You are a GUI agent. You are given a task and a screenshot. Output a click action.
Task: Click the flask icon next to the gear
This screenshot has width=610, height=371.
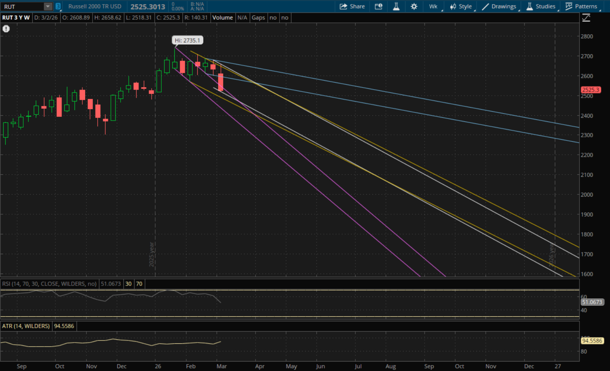[396, 7]
